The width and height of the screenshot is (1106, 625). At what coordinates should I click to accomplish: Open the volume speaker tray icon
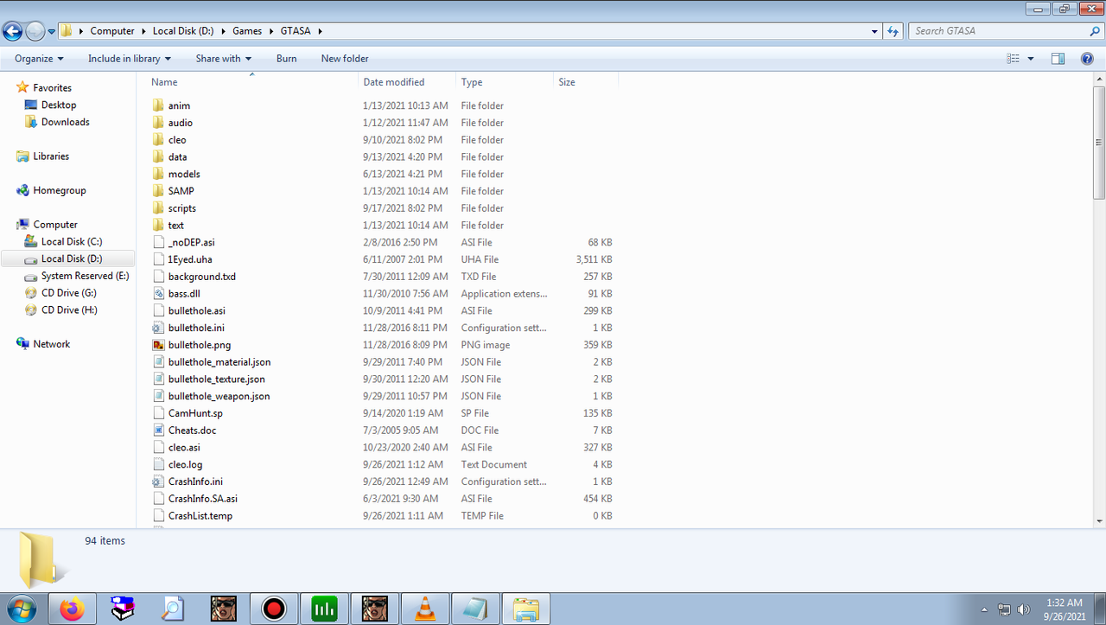coord(1024,609)
